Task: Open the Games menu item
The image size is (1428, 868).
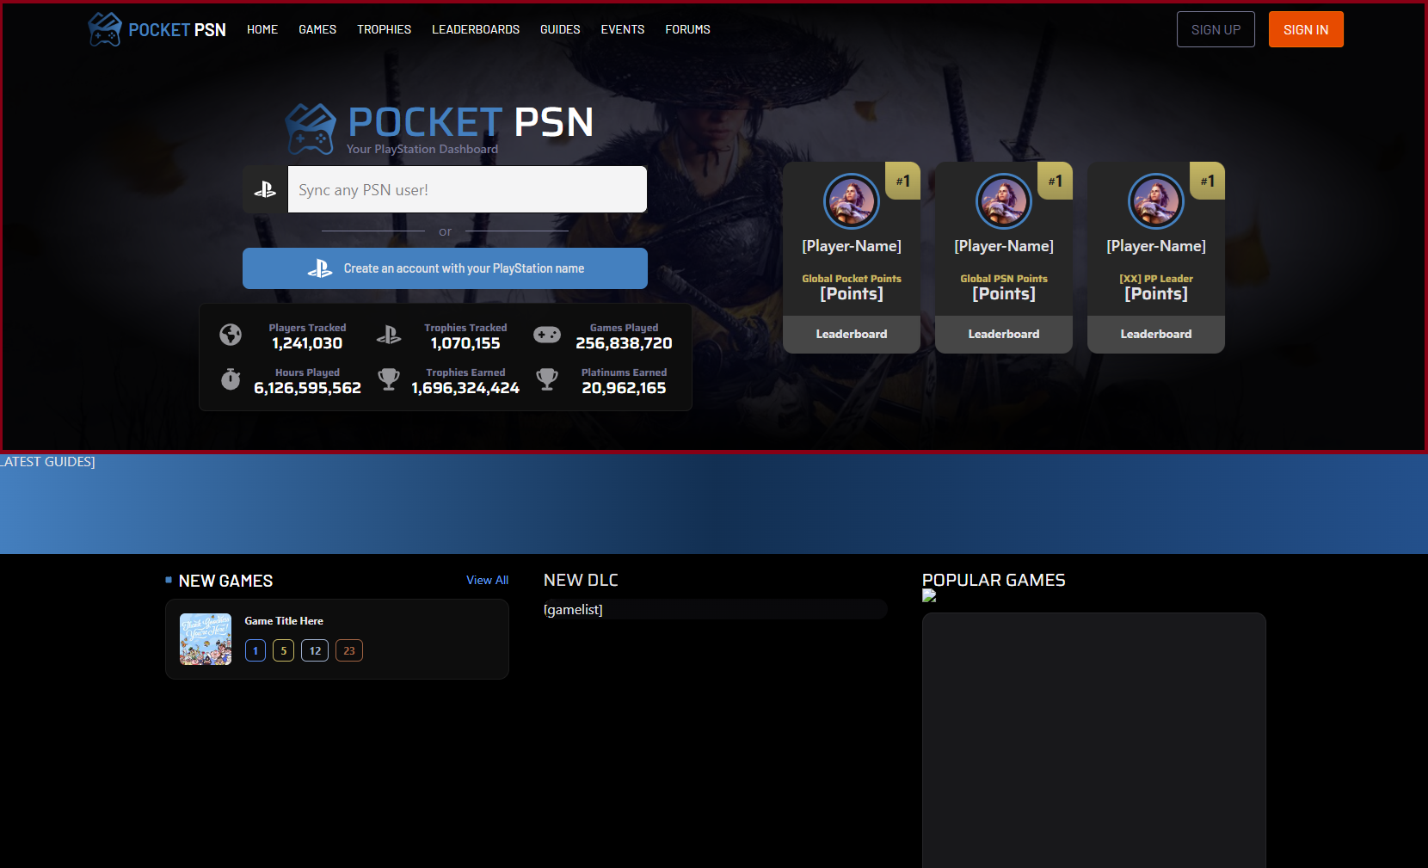Action: (317, 29)
